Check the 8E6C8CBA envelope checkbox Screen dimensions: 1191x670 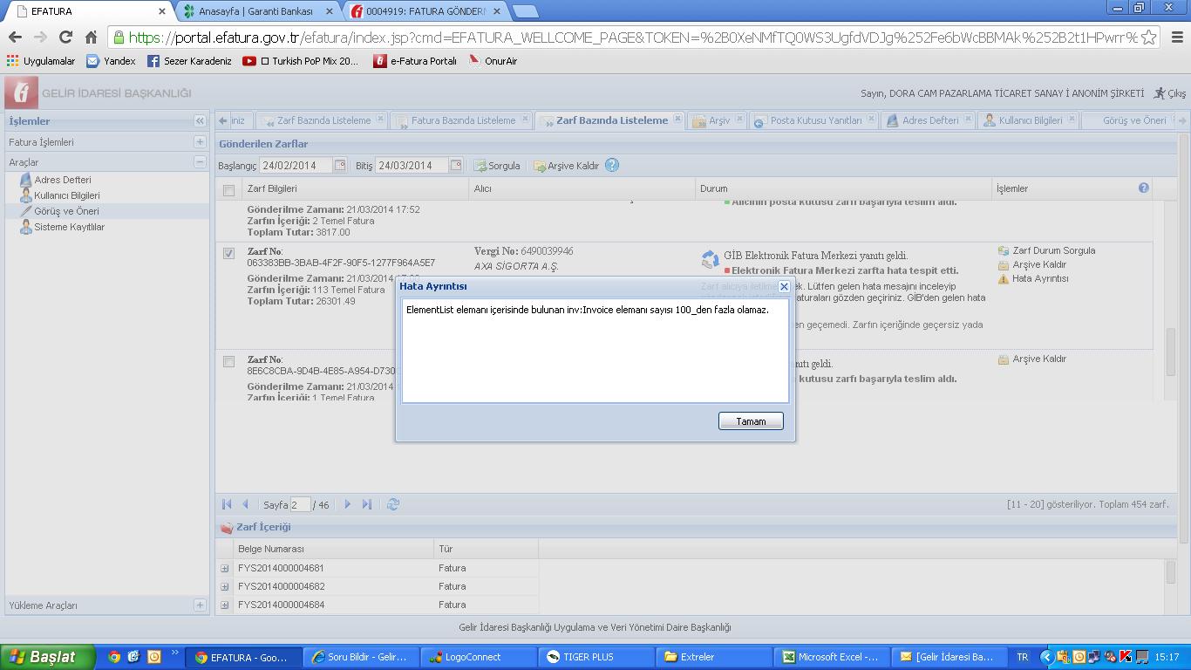coord(228,361)
